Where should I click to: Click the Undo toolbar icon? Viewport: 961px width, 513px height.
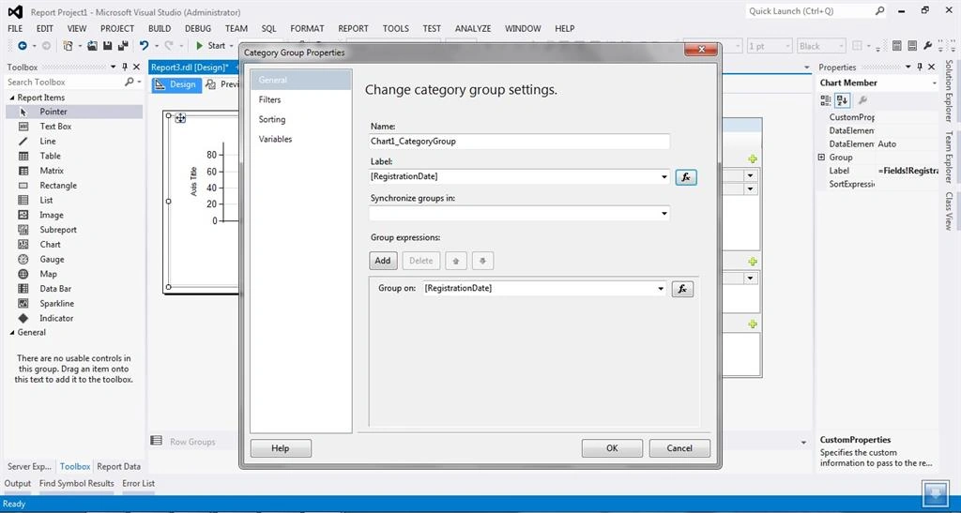(x=144, y=46)
